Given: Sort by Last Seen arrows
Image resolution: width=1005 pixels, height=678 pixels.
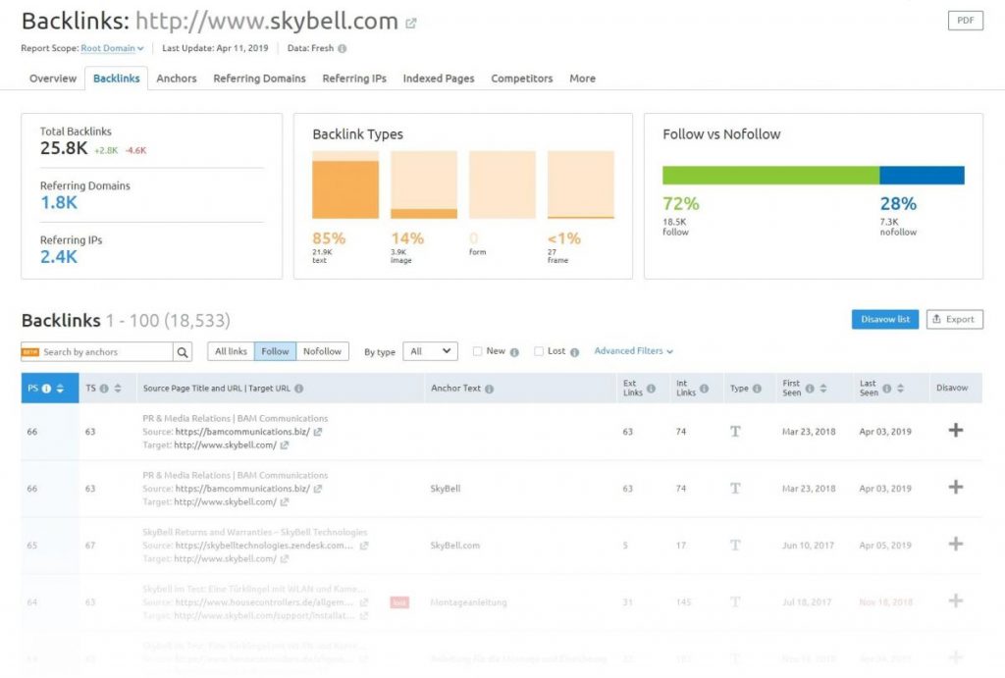Looking at the screenshot, I should click(900, 389).
